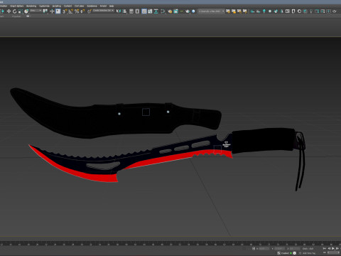Image resolution: width=341 pixels, height=256 pixels.
Task: Click Previous Frame playback button
Action: 329,249
